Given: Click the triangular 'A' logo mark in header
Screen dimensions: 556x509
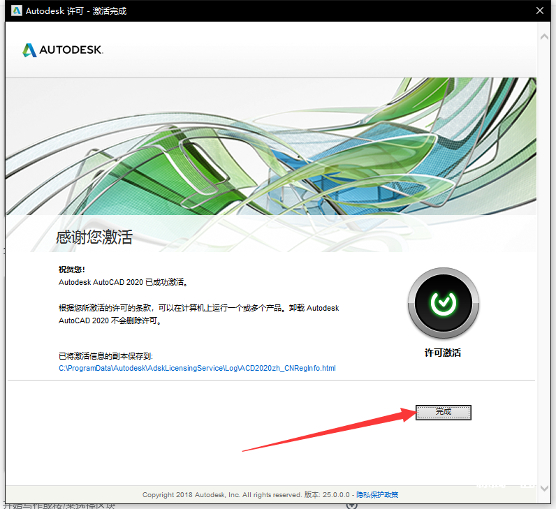Looking at the screenshot, I should 29,50.
